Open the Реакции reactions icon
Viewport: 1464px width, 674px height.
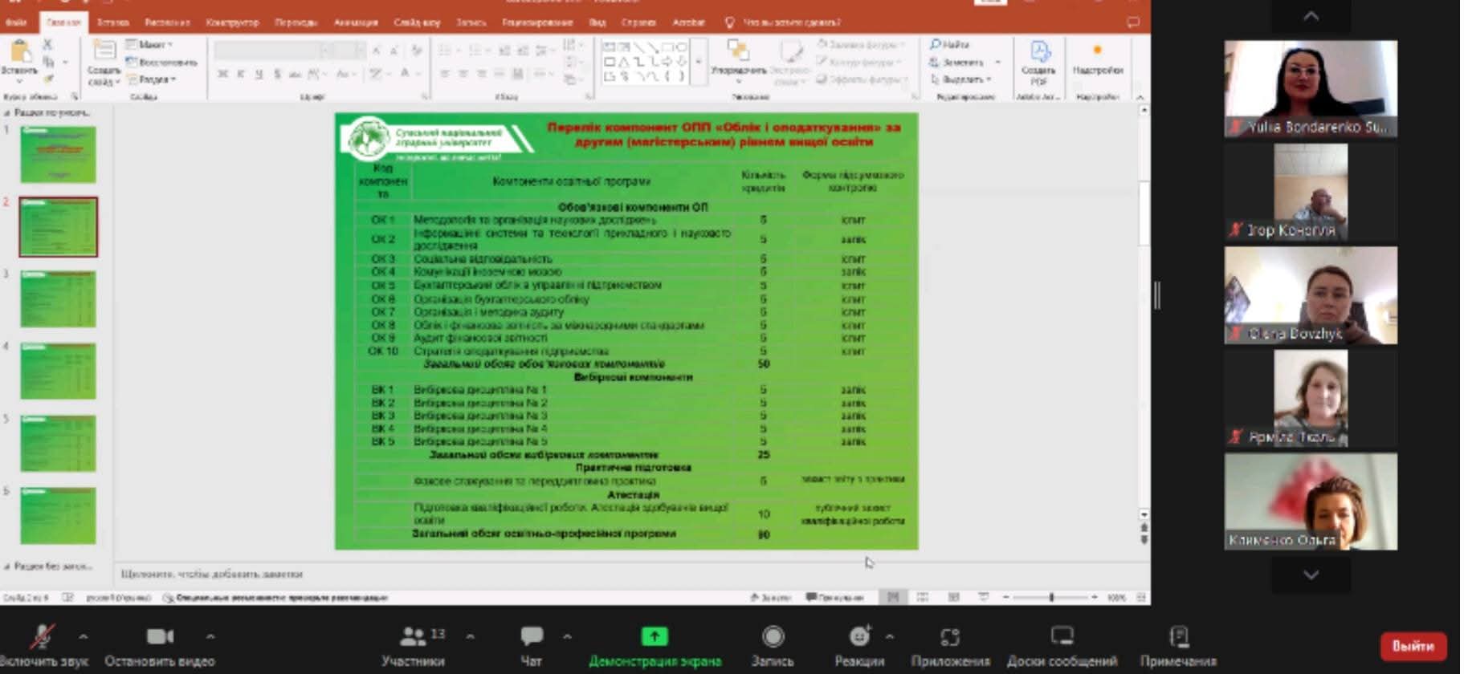point(859,637)
